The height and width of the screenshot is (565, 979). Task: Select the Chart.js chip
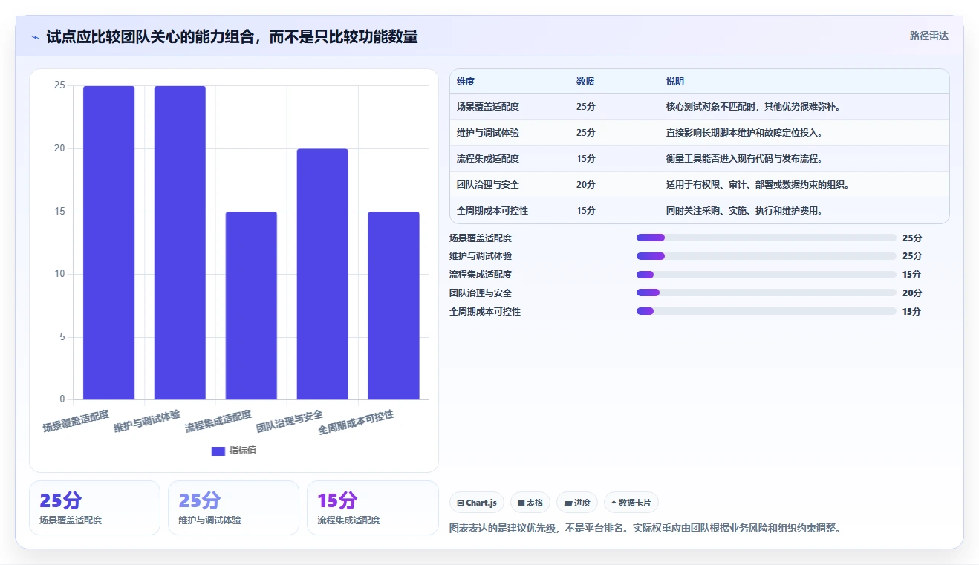pyautogui.click(x=476, y=503)
